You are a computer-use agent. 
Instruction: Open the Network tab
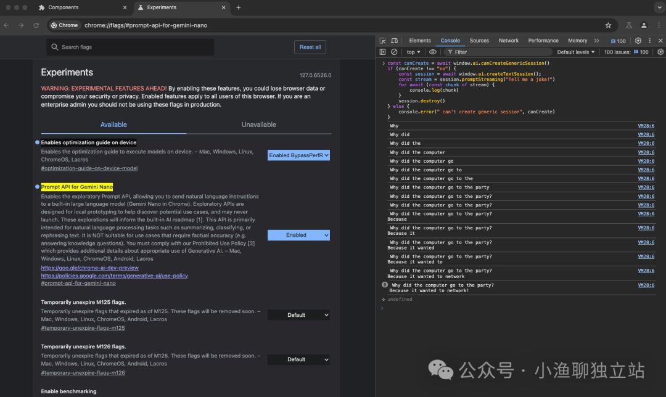(x=508, y=41)
